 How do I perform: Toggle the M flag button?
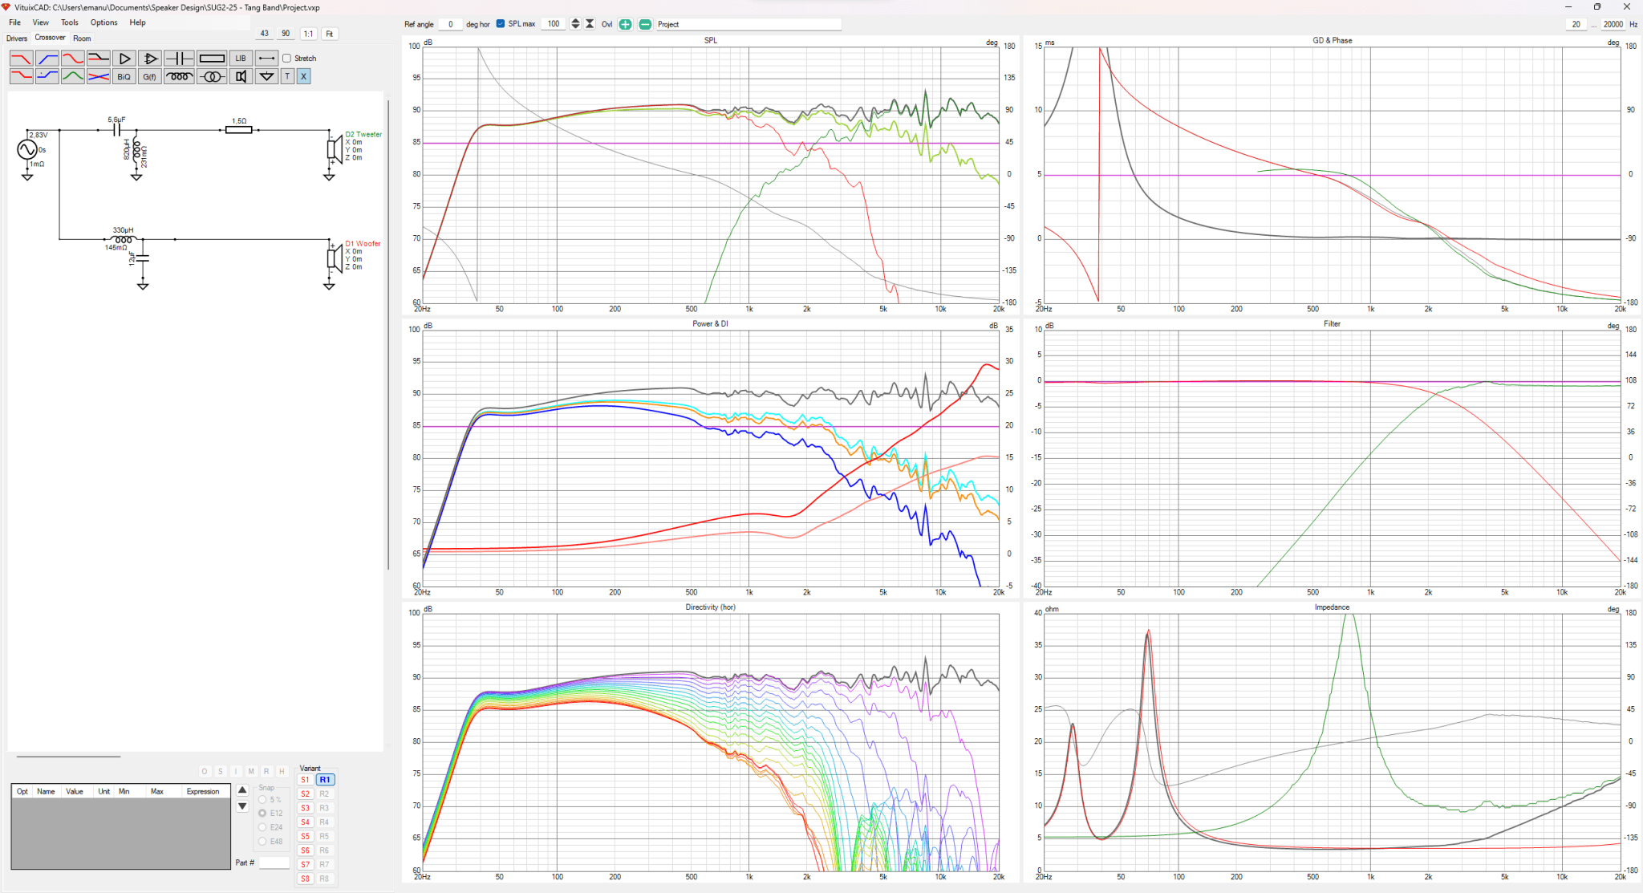[251, 772]
